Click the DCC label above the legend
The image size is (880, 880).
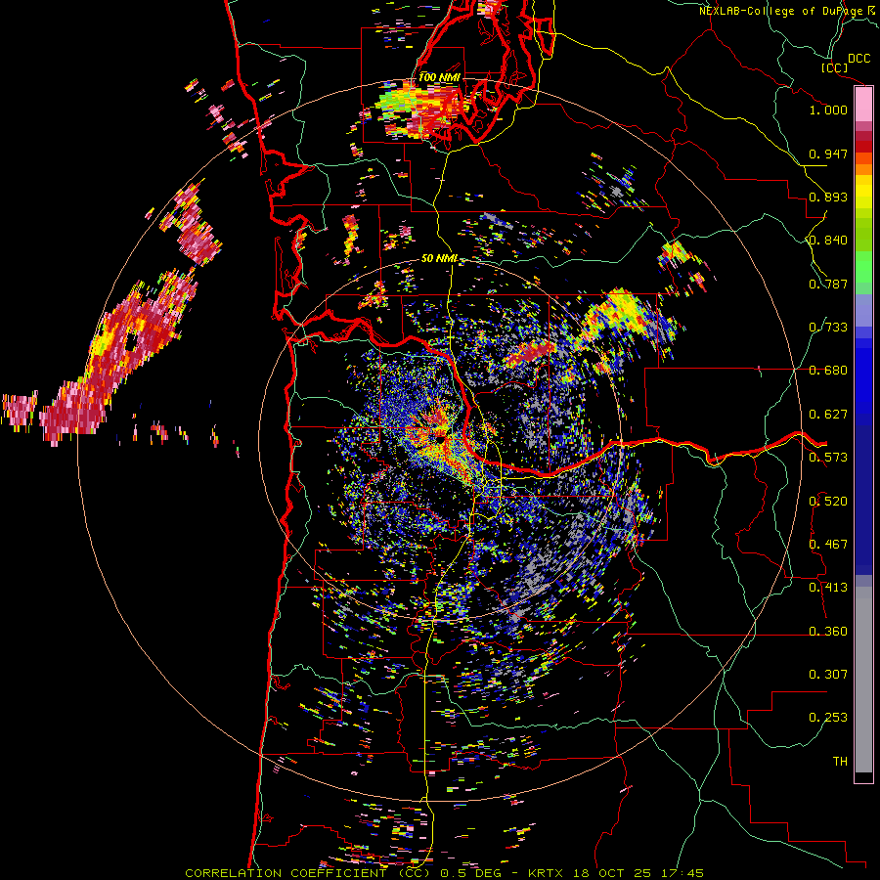tap(858, 59)
